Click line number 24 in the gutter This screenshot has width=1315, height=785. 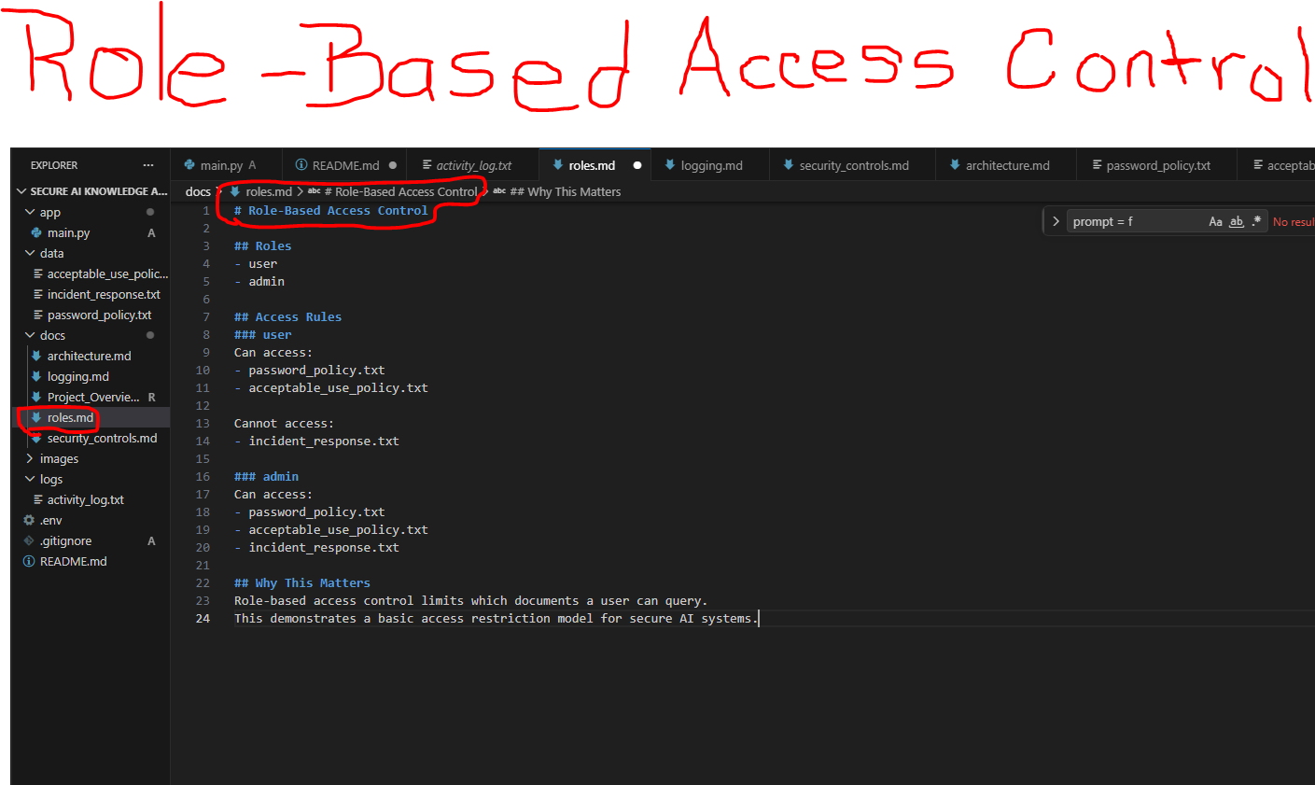tap(203, 618)
